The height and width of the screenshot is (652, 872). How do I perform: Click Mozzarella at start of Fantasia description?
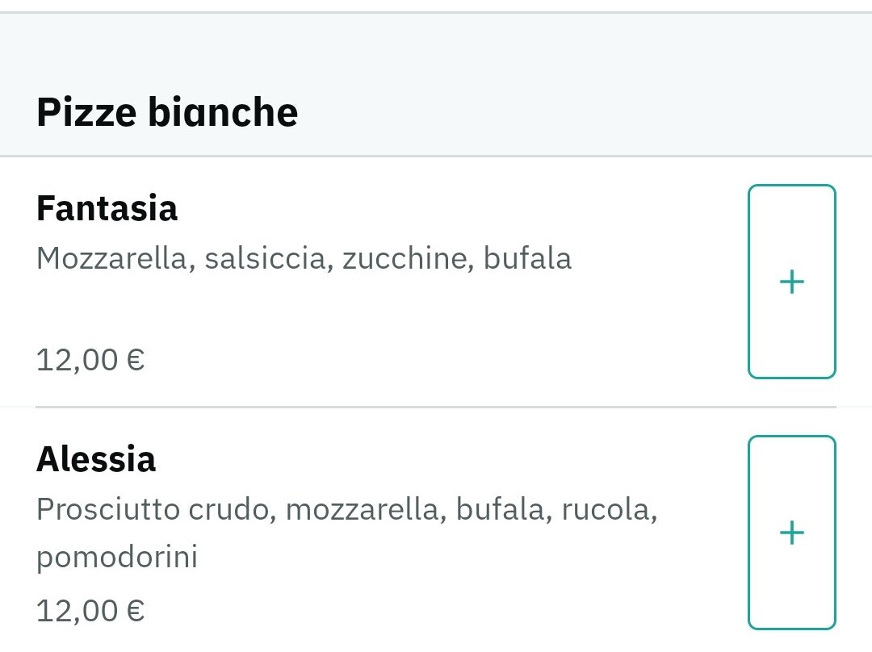(x=111, y=259)
